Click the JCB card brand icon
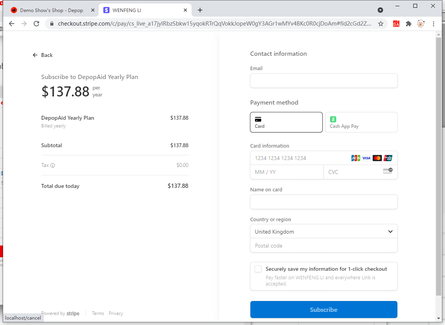This screenshot has height=325, width=445. click(356, 158)
